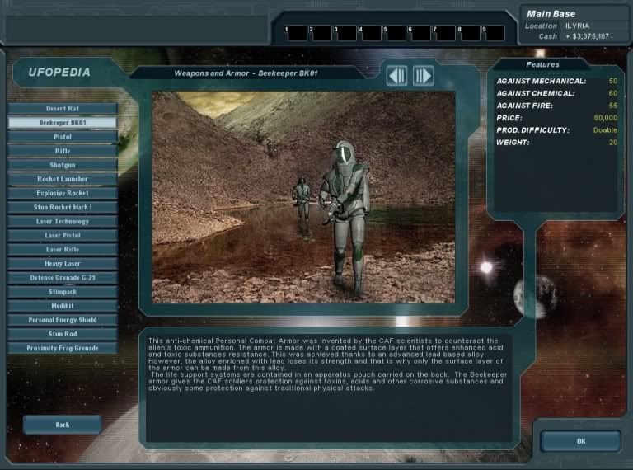The width and height of the screenshot is (633, 470).
Task: Open the Desert Rat entry
Action: tap(63, 109)
